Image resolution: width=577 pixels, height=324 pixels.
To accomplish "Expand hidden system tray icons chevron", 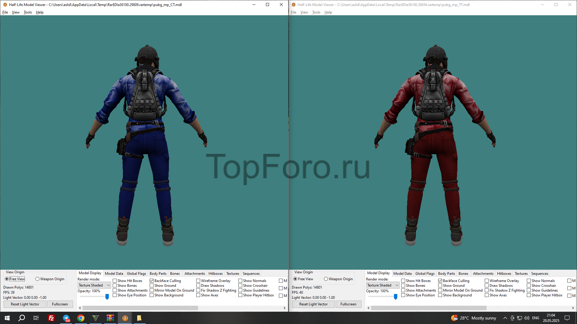I will [505, 318].
